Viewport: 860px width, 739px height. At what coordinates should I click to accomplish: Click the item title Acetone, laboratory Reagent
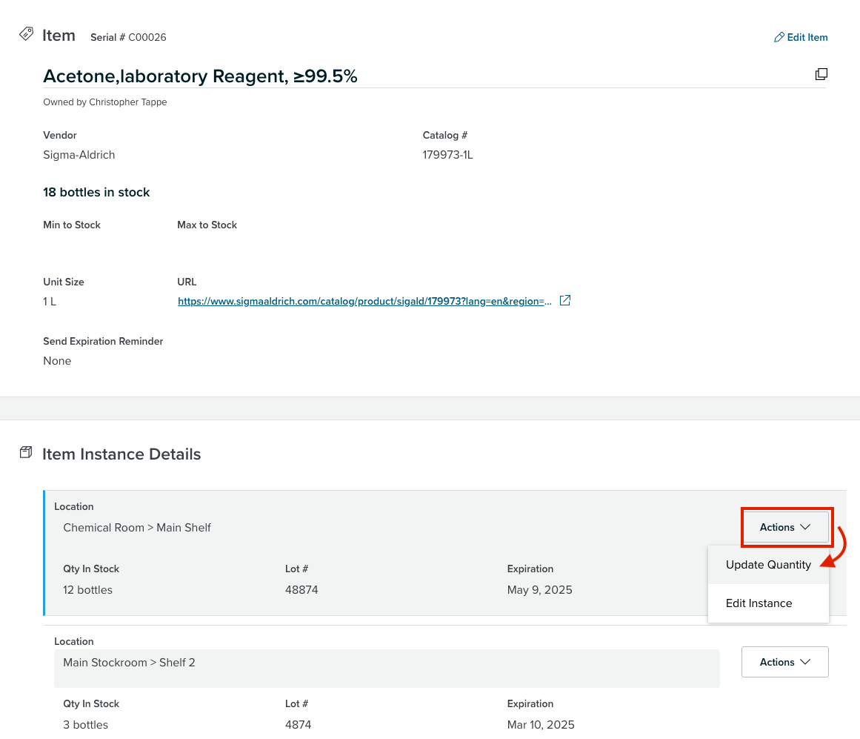(x=200, y=76)
